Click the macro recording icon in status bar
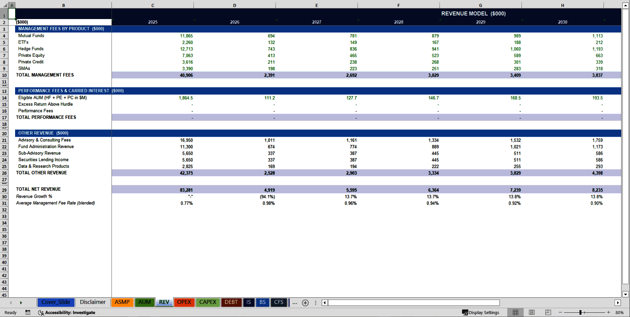This screenshot has width=630, height=317. click(28, 312)
